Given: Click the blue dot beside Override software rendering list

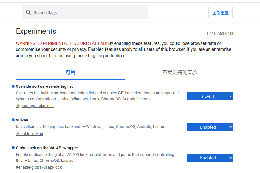Looking at the screenshot, I should pos(13,86).
